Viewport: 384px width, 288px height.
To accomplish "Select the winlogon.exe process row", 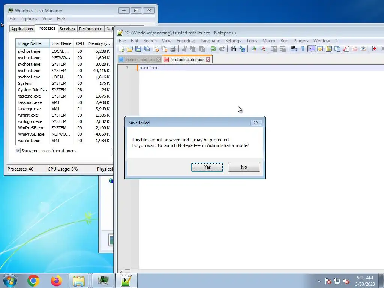I will [64, 121].
